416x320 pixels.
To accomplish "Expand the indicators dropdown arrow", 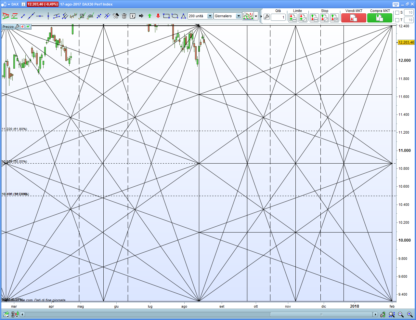I will click(x=256, y=16).
